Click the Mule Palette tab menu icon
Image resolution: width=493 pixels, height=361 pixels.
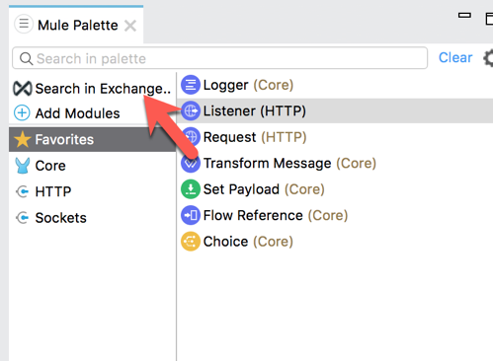pos(24,24)
